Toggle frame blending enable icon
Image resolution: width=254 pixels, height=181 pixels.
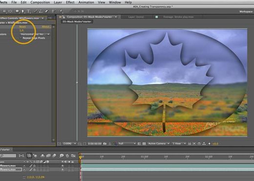pos(48,156)
